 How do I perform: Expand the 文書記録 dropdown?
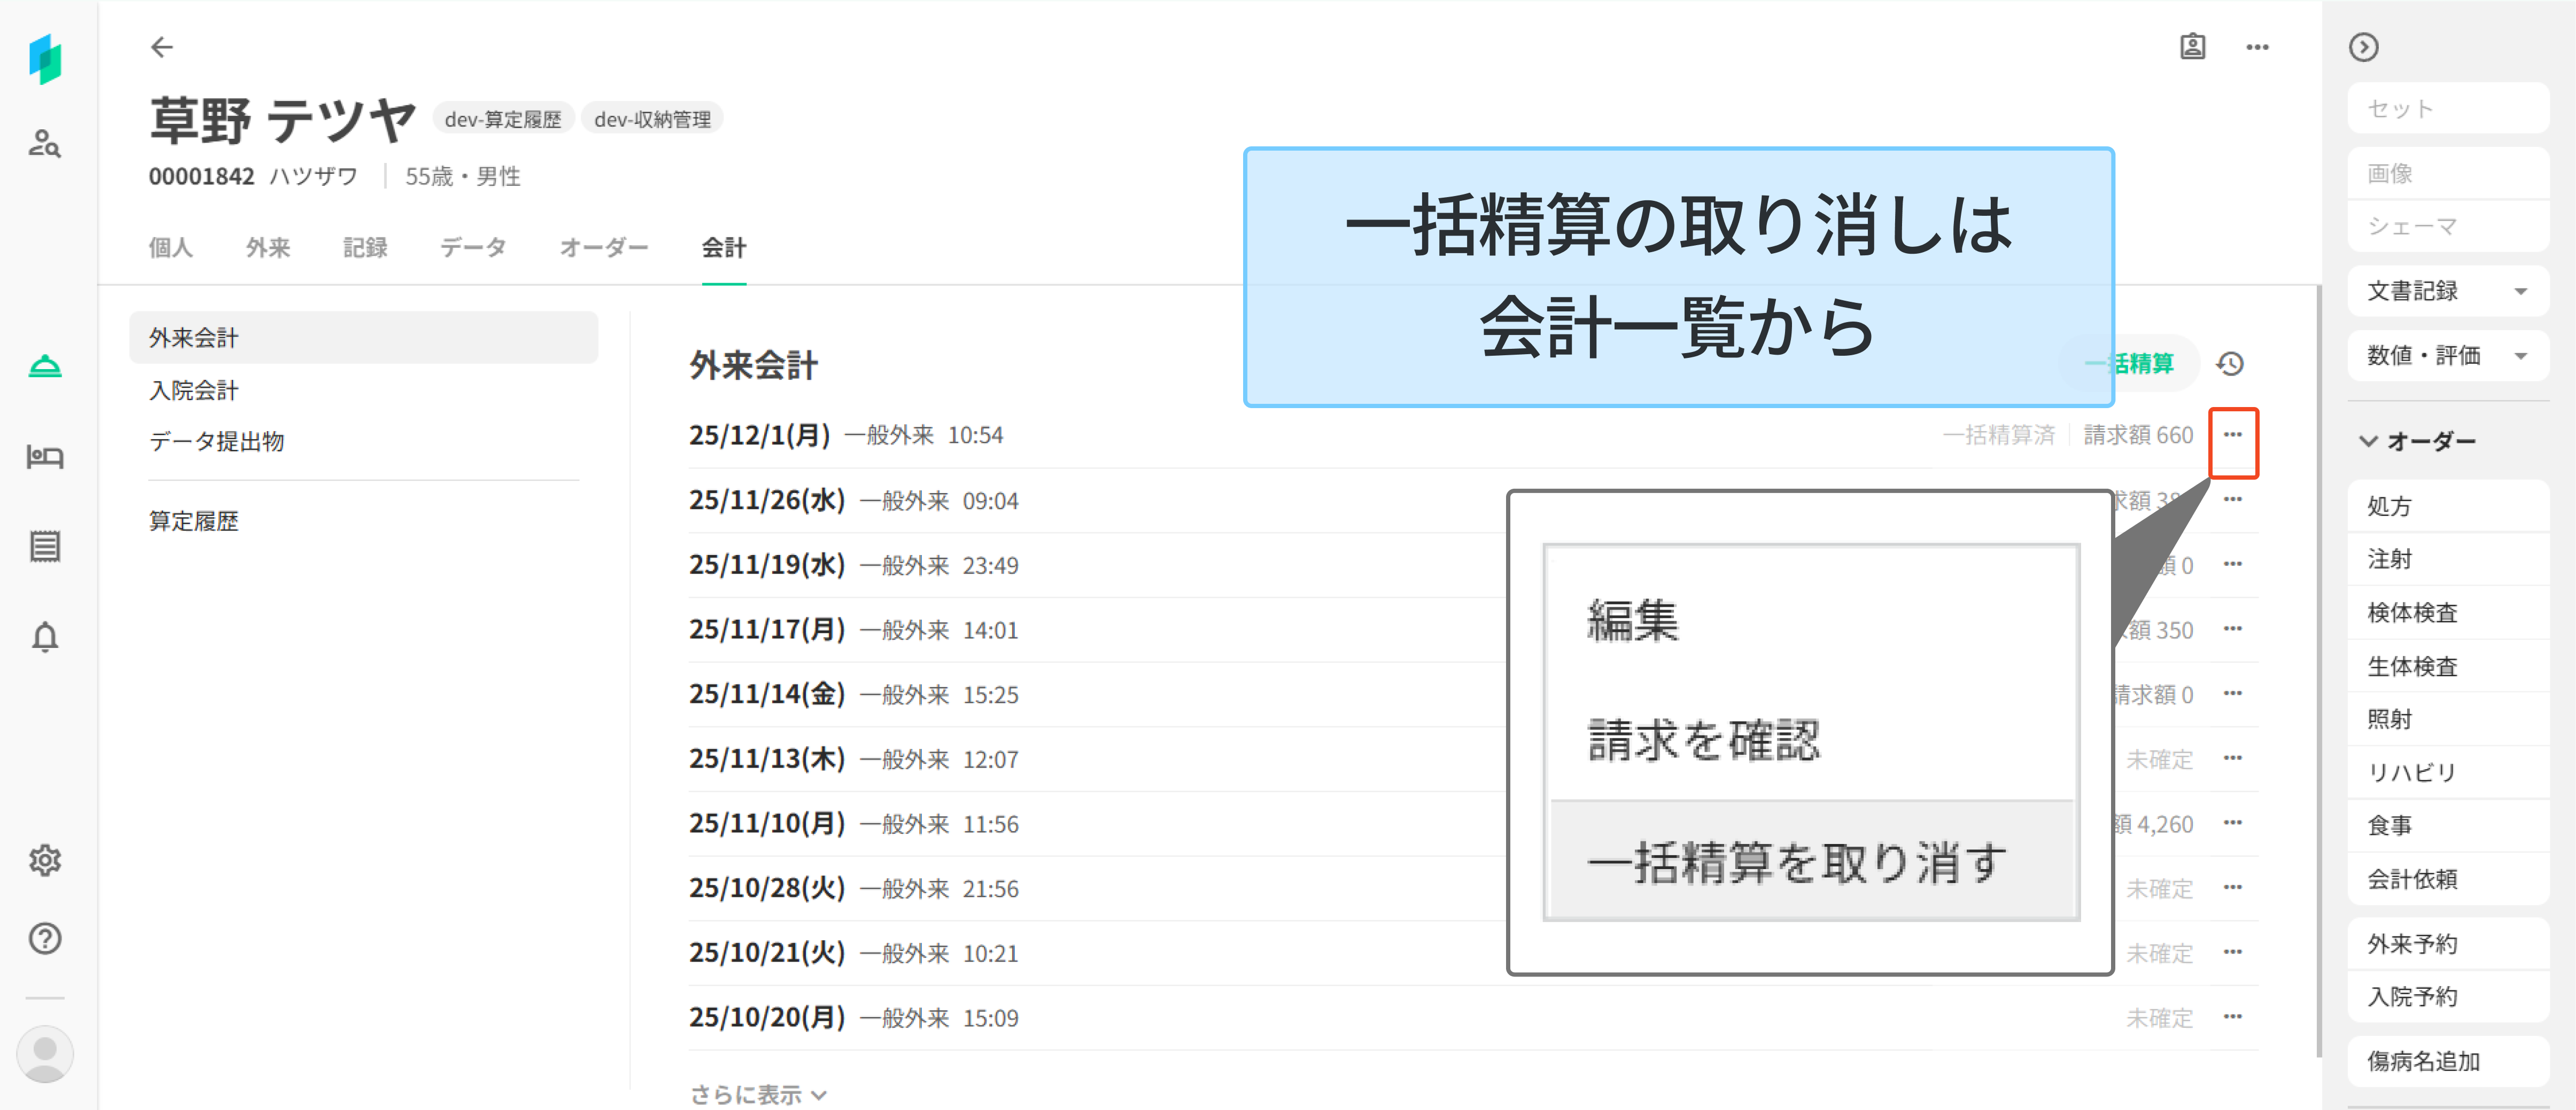coord(2520,292)
